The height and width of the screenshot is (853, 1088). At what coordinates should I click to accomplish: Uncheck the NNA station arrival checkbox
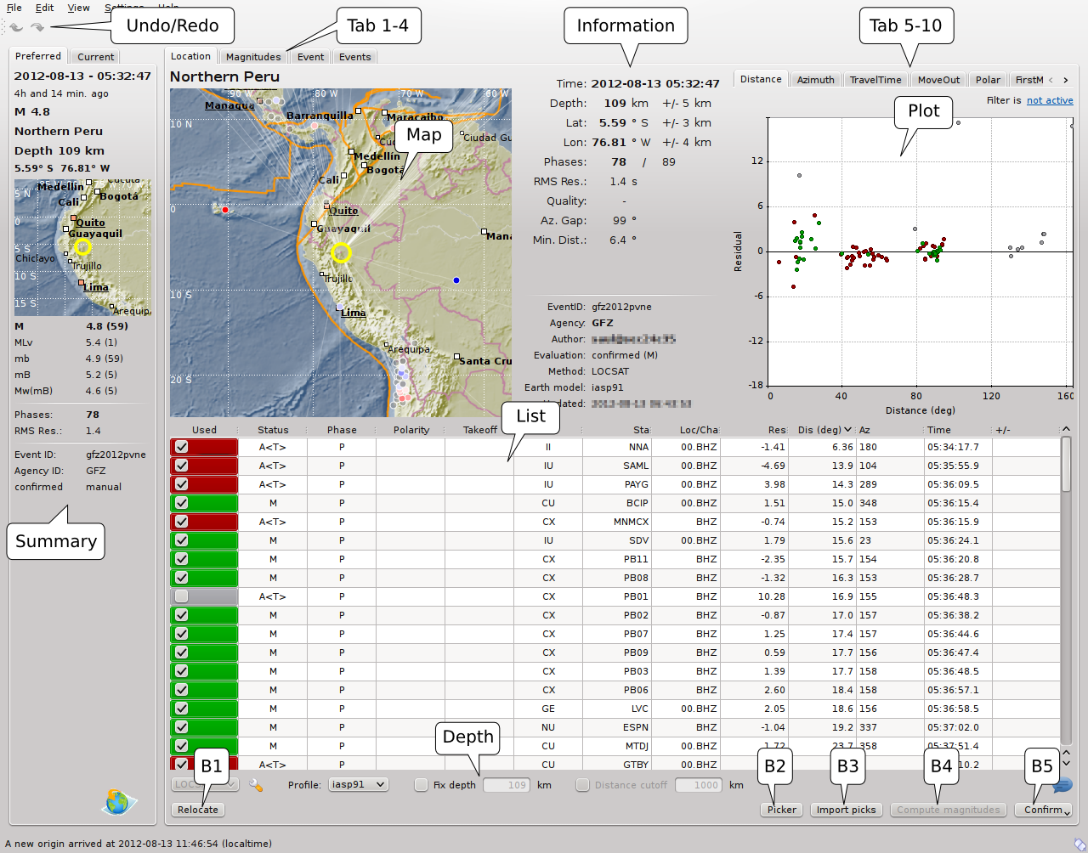click(182, 447)
